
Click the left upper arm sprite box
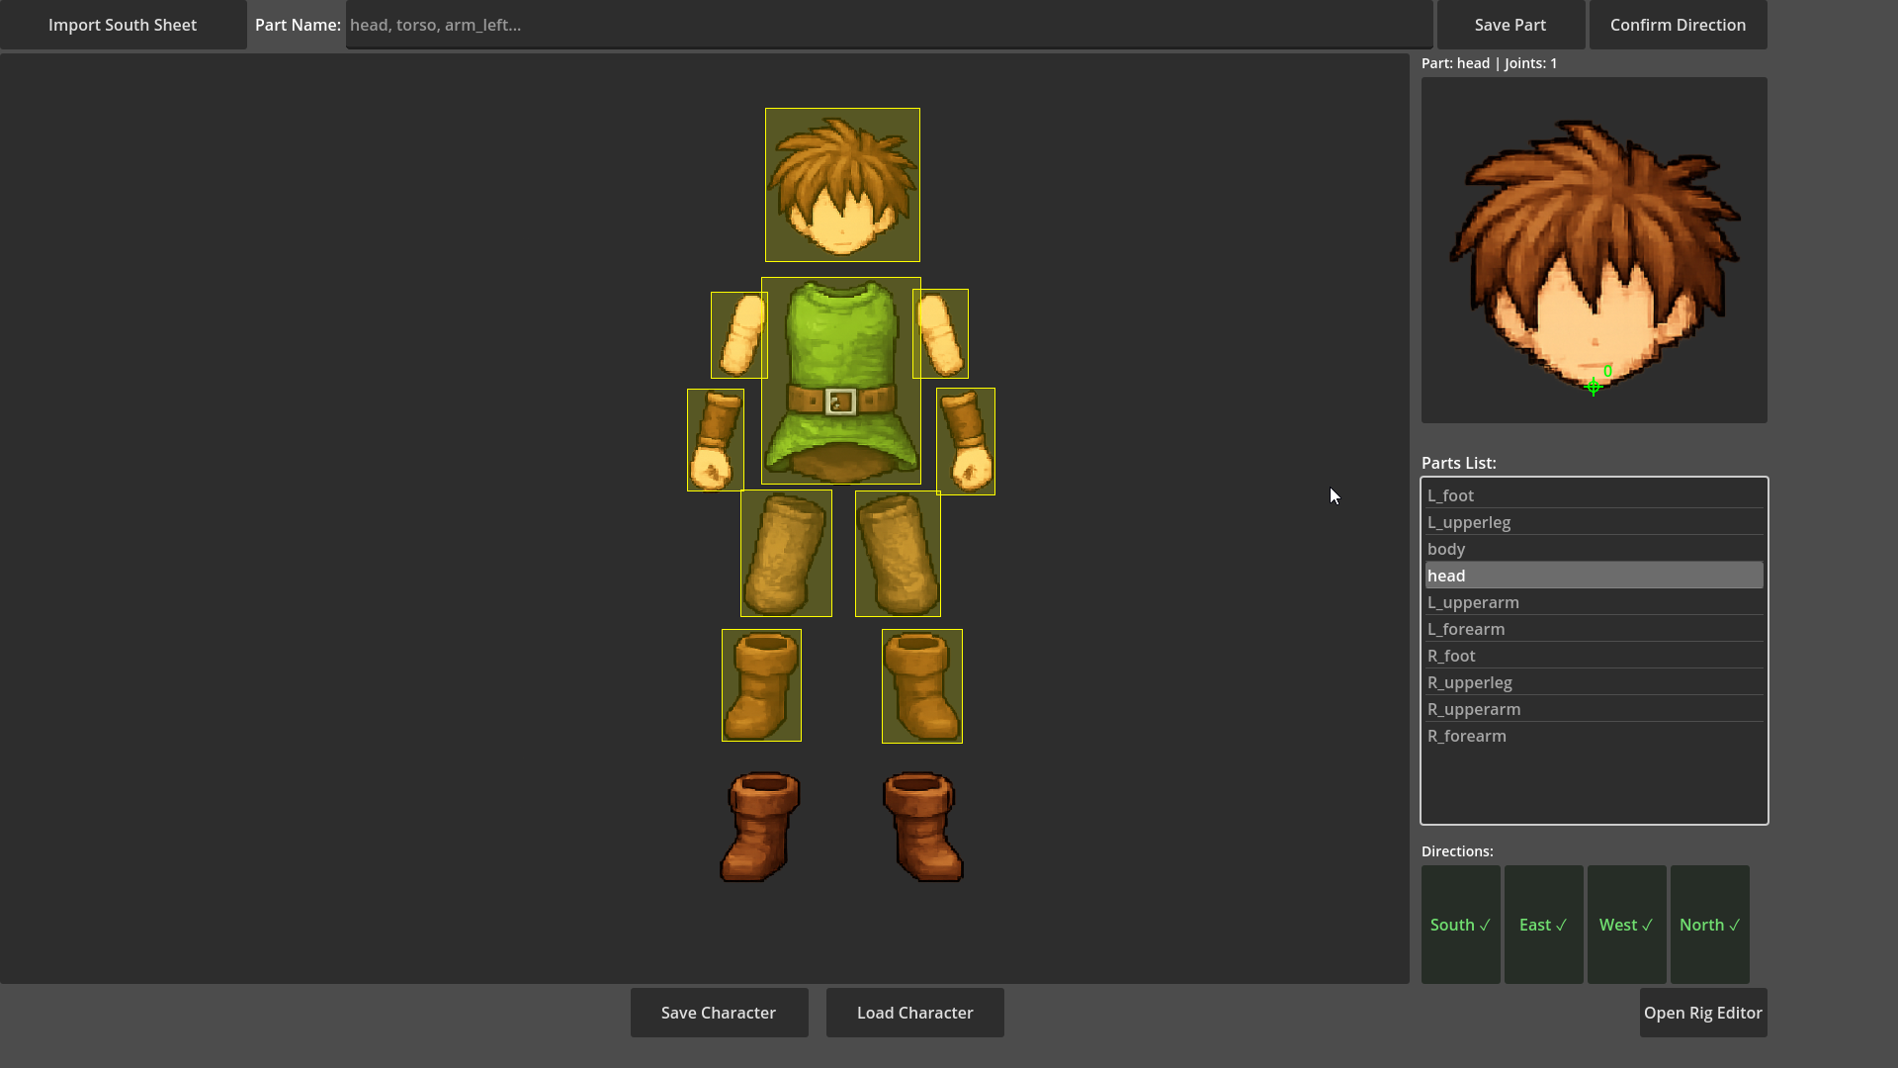pos(738,335)
